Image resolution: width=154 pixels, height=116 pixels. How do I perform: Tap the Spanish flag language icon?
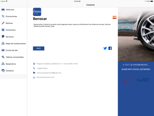(x=114, y=17)
